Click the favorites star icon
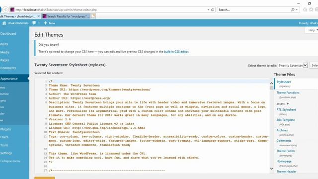 click(311, 9)
